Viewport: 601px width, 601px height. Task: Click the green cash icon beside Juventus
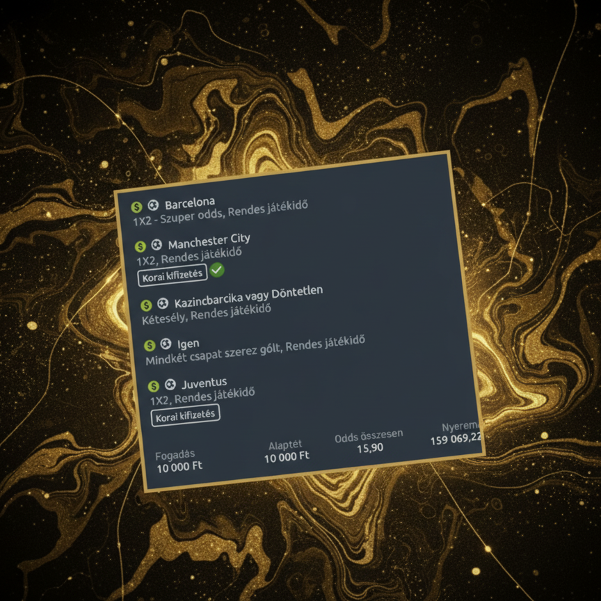[x=154, y=386]
